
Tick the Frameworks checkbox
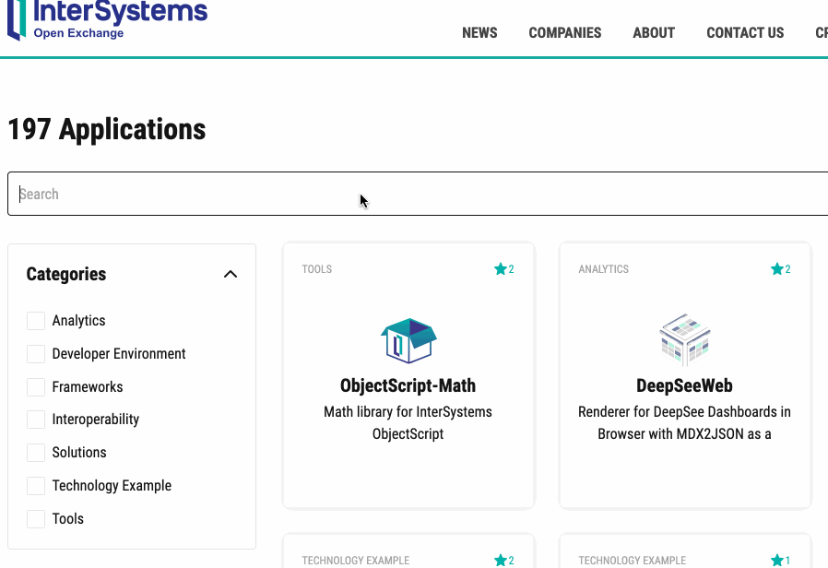coord(36,387)
